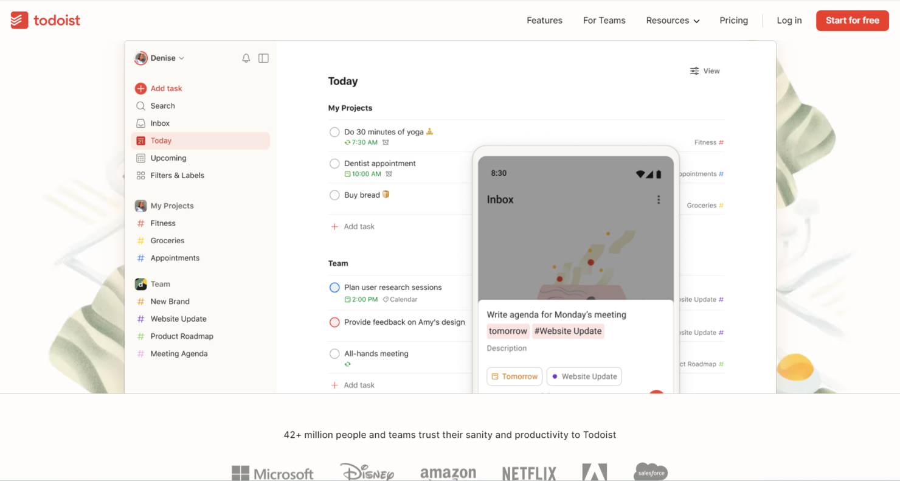Open the notifications bell icon
This screenshot has height=481, width=900.
click(246, 58)
